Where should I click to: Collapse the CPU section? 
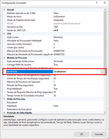[4, 34]
